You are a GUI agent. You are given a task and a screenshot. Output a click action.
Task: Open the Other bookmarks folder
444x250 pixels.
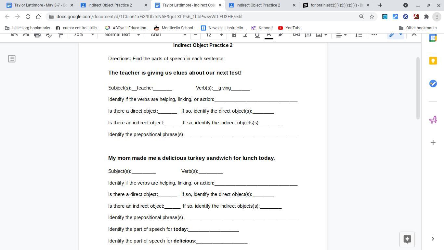417,28
